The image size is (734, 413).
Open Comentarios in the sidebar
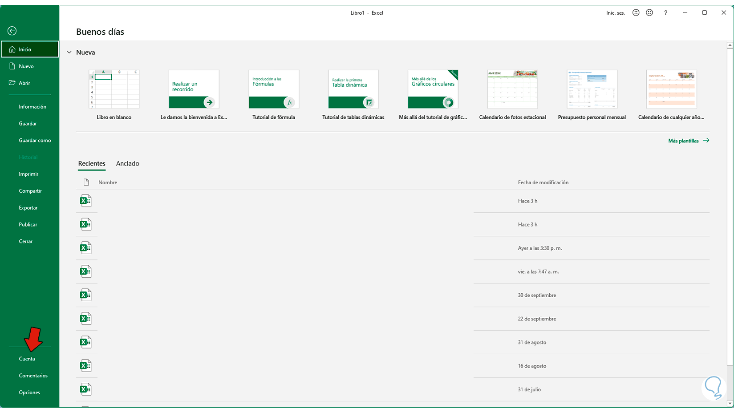[33, 376]
